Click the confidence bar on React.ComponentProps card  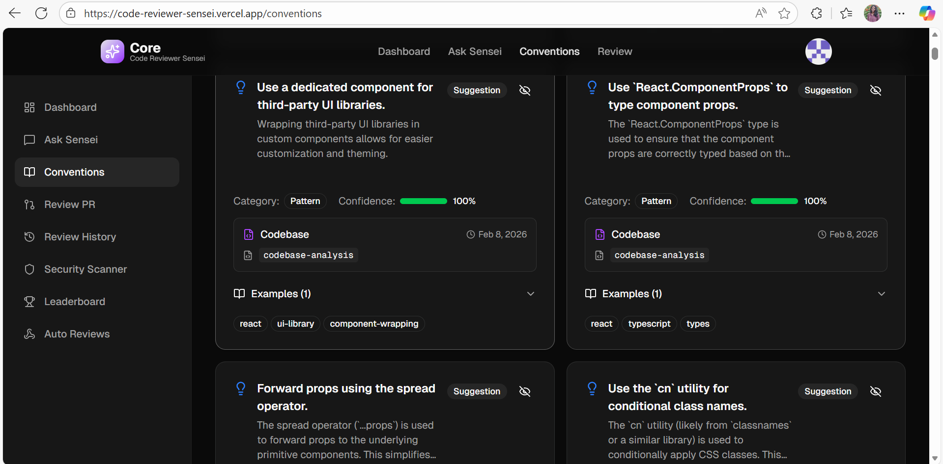pos(774,201)
